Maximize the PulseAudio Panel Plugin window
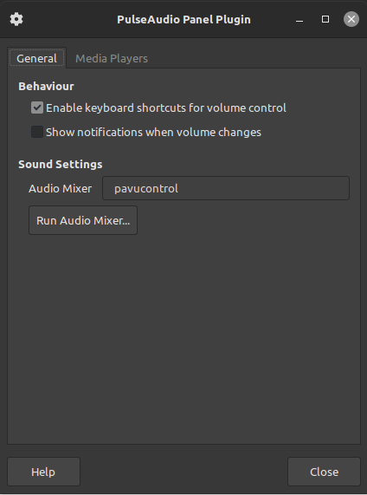Screen dimensions: 367x495 tap(325, 20)
